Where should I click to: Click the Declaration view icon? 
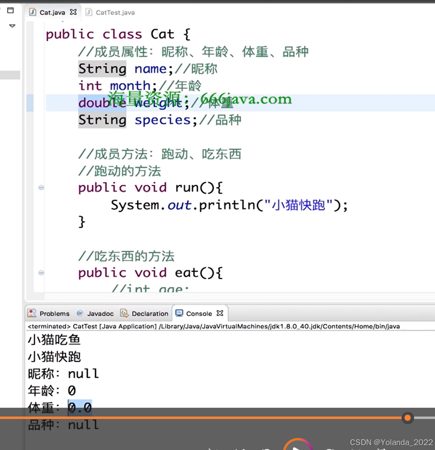coord(124,313)
